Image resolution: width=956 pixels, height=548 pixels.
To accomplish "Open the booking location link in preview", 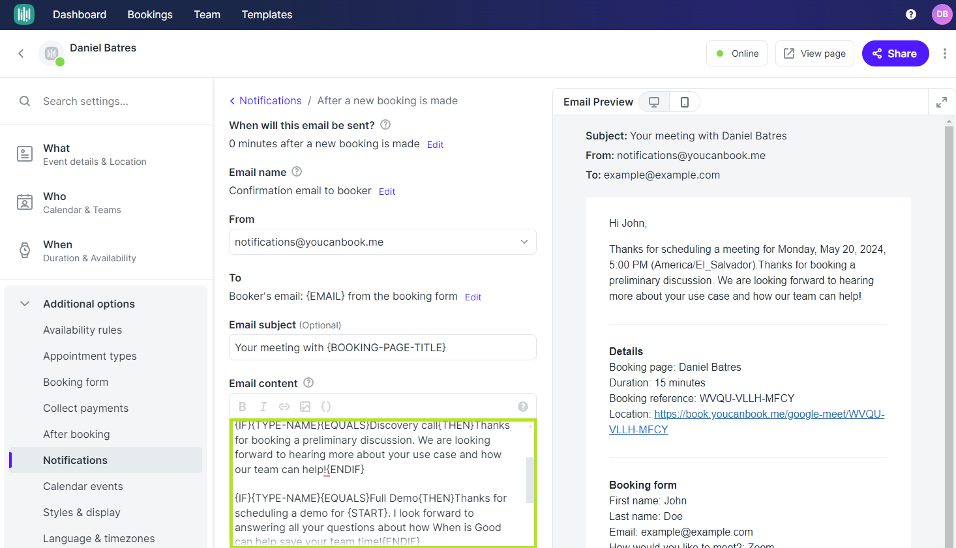I will point(747,422).
